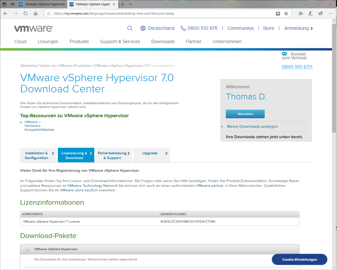Click the Testen von VMware-Produkten breadcrumb

pyautogui.click(x=65, y=66)
